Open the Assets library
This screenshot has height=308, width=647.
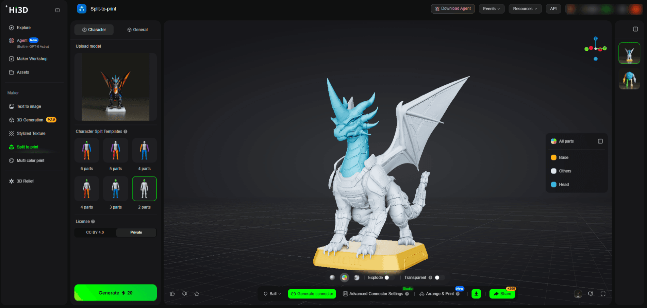click(19, 72)
